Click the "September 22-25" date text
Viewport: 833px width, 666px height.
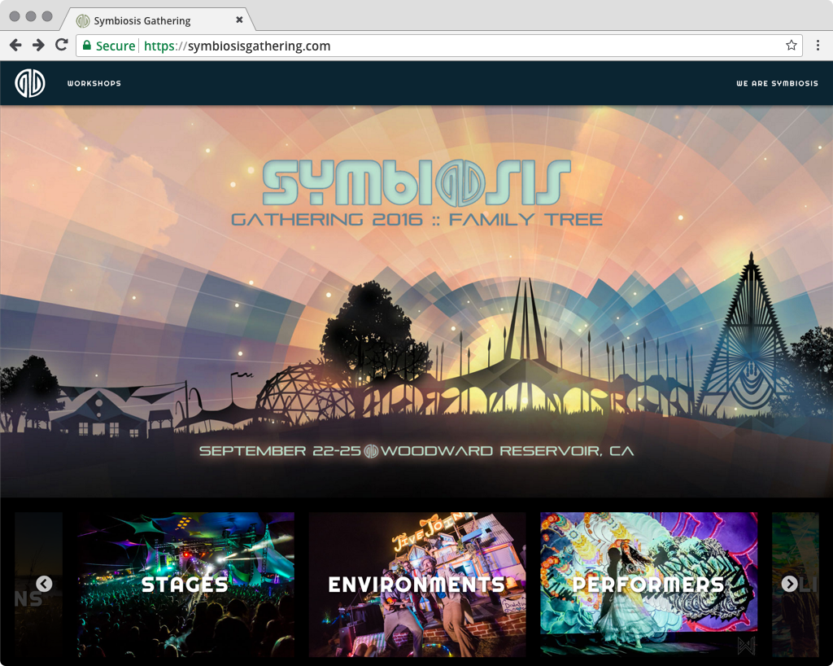click(x=280, y=451)
